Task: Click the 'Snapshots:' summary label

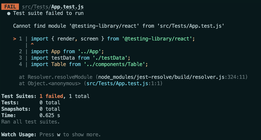Action: tap(16, 109)
